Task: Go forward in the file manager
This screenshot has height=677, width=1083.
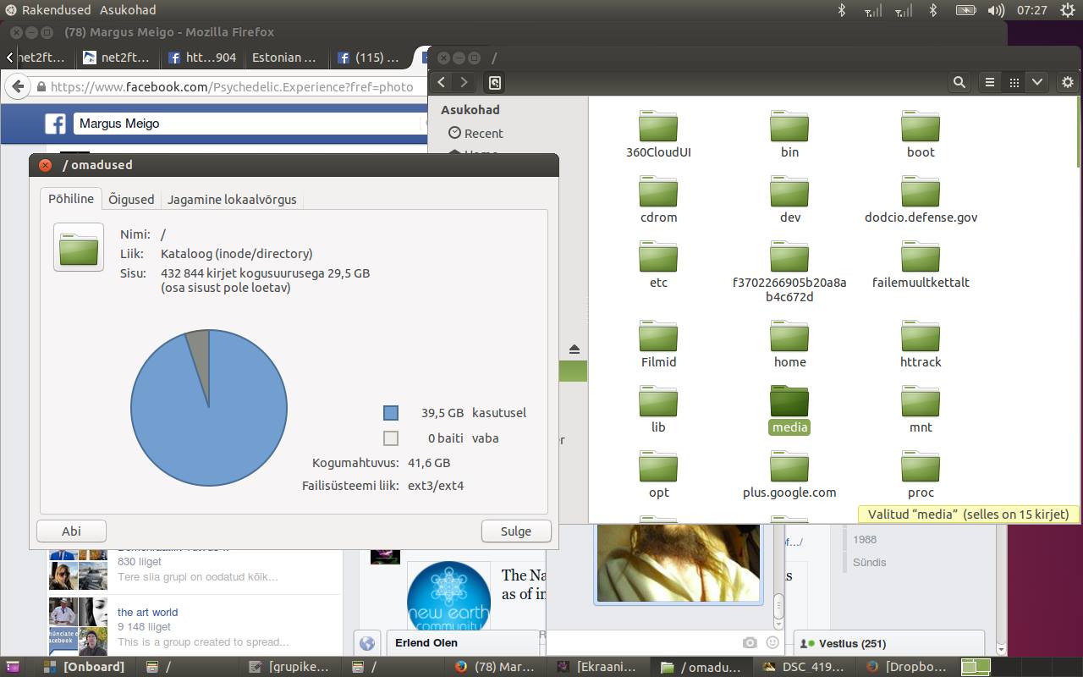Action: click(464, 82)
